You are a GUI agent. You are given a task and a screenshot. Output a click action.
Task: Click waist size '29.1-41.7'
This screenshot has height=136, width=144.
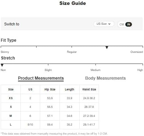pyautogui.click(x=89, y=125)
